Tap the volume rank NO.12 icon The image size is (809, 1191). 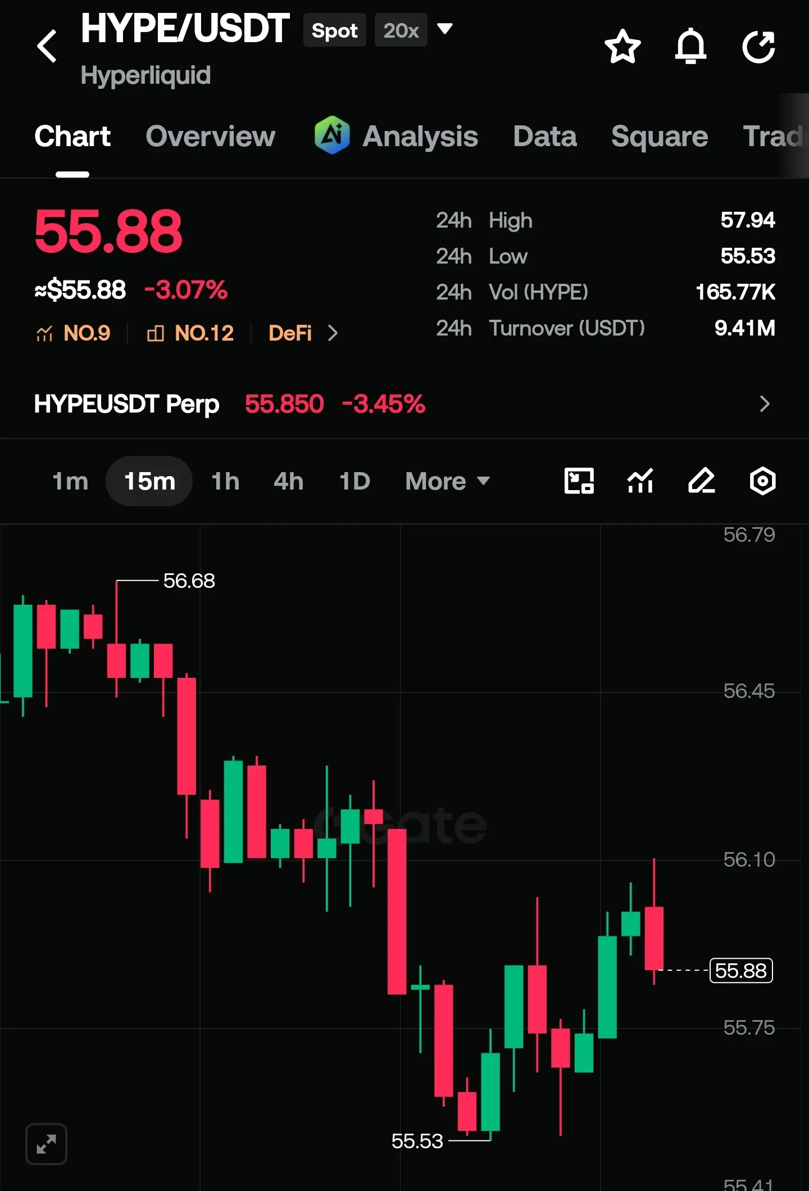(155, 333)
